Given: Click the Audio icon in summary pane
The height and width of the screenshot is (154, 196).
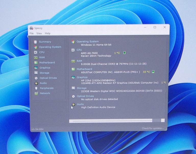Looking at the screenshot, I should pos(73,104).
